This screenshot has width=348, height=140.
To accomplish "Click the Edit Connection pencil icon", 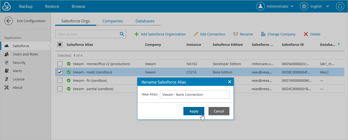I will (x=196, y=34).
